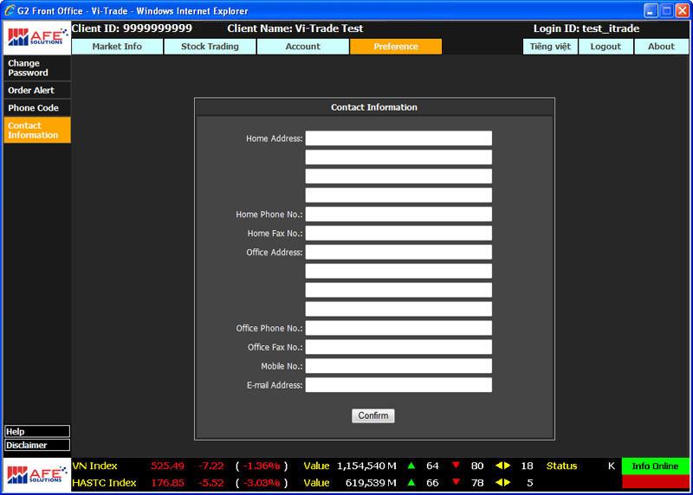Click the second Office Address line field
This screenshot has height=495, width=693.
(398, 271)
